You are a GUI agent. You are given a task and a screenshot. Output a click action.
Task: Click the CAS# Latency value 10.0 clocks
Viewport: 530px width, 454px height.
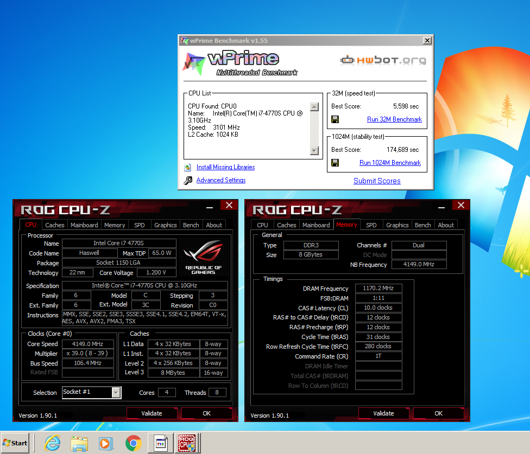coord(378,308)
